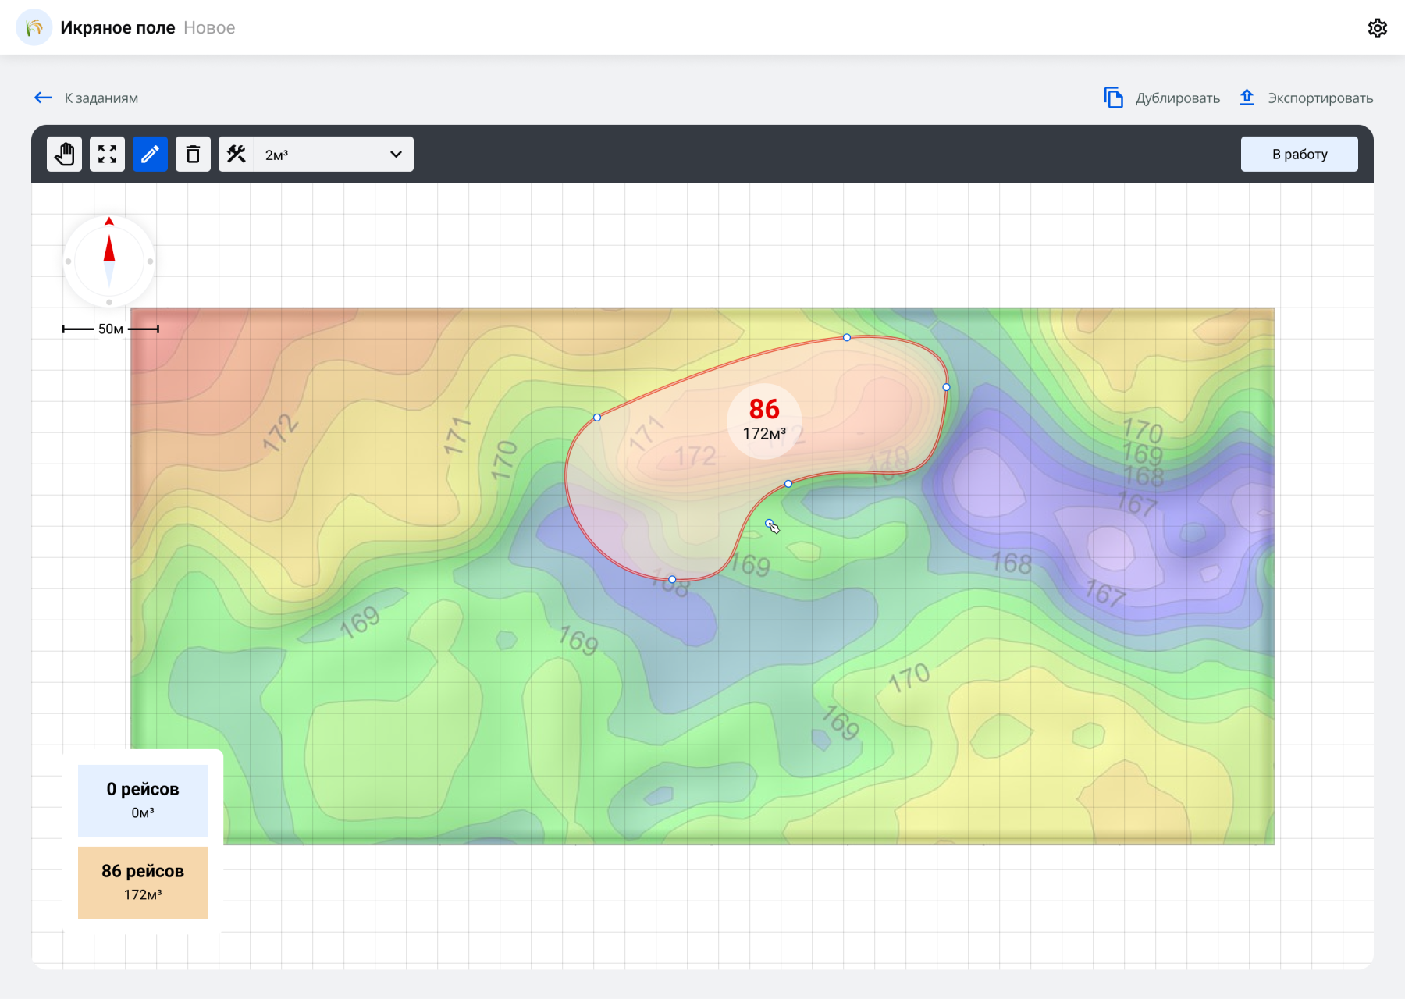Screen dimensions: 1405x999
Task: Select the orange 86 рейсов legend card
Action: (x=143, y=882)
